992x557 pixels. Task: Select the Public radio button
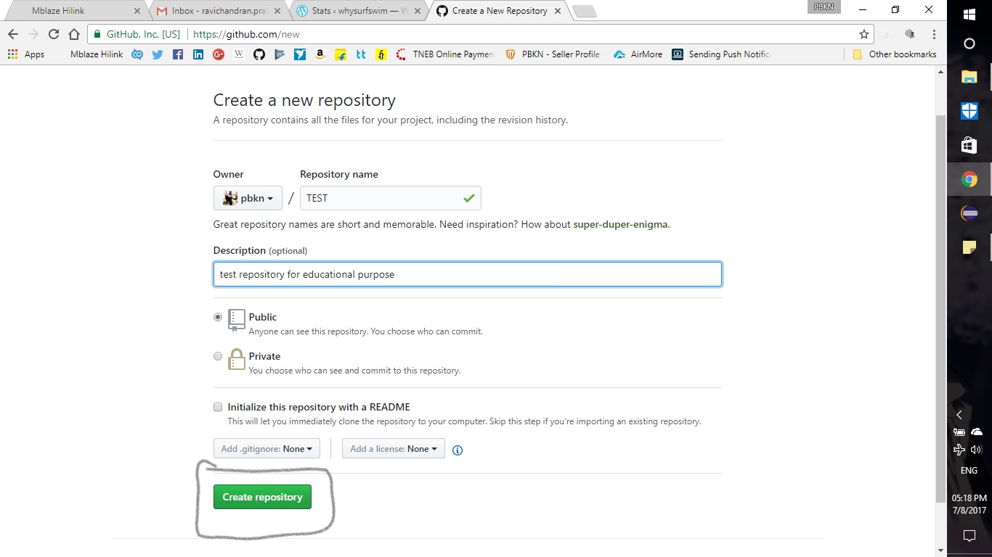pos(218,317)
